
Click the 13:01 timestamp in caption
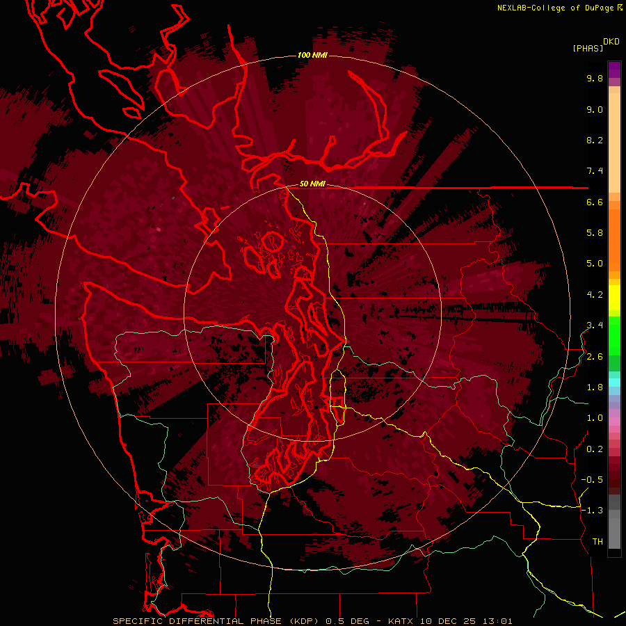click(498, 621)
